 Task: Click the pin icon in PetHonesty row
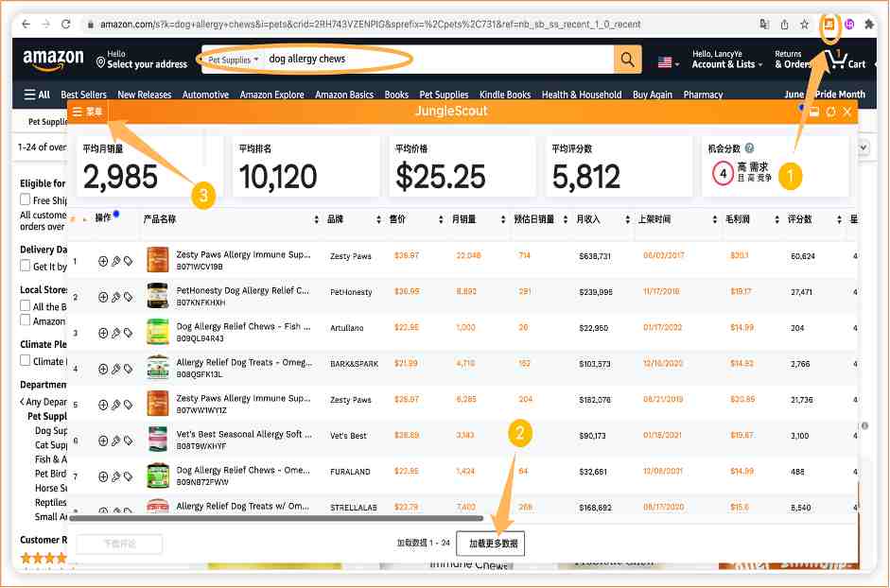tap(115, 297)
